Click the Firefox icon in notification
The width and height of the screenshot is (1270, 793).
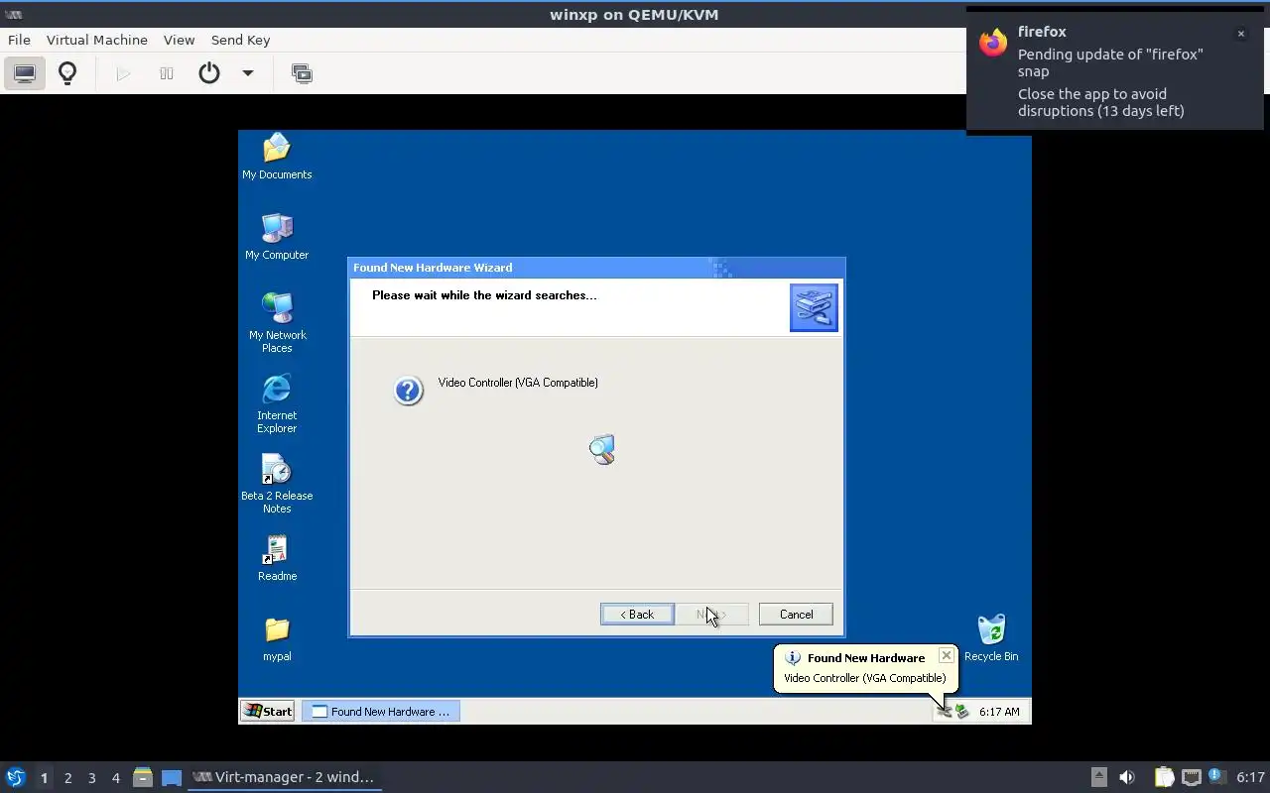pyautogui.click(x=993, y=43)
